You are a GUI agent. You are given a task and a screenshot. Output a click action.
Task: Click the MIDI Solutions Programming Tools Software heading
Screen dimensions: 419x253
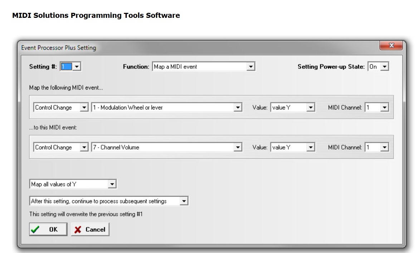tap(96, 15)
